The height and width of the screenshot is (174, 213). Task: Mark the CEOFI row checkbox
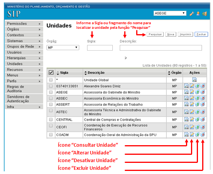click(51, 126)
